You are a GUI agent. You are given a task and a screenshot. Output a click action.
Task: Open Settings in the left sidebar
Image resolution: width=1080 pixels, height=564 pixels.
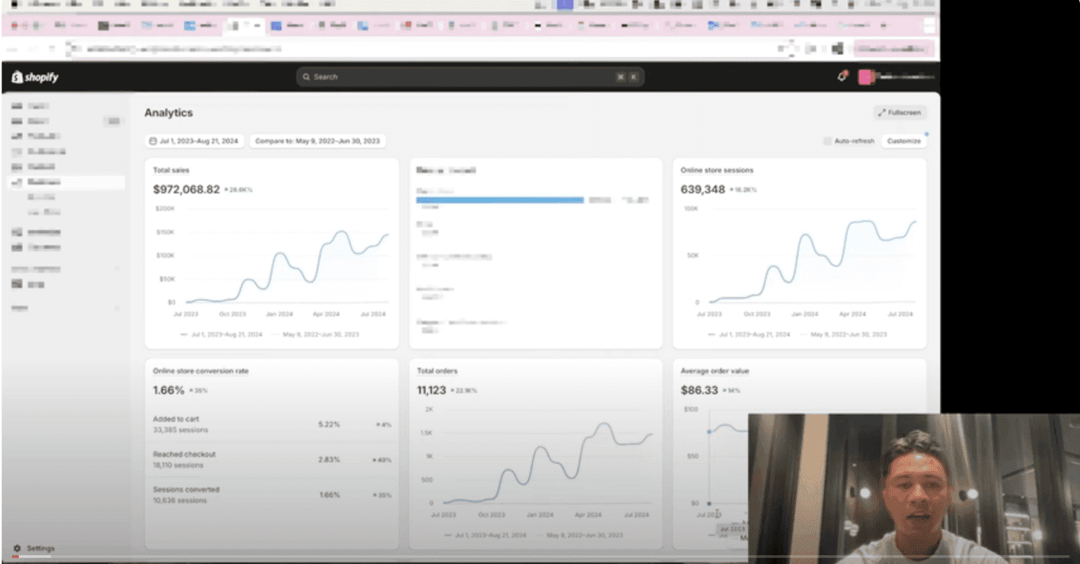[x=41, y=548]
